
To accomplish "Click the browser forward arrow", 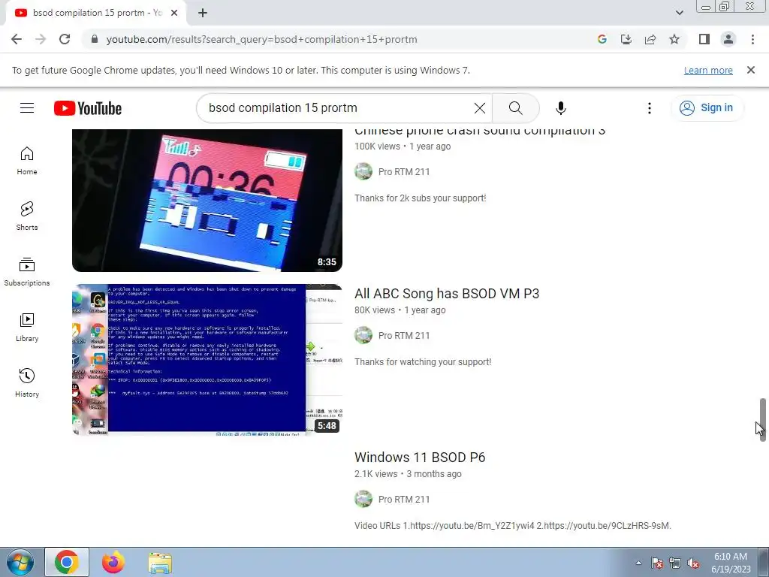I will point(41,39).
